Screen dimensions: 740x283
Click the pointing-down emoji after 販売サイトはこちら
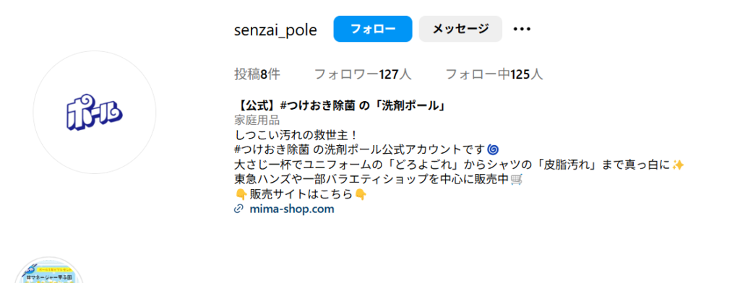pyautogui.click(x=361, y=194)
